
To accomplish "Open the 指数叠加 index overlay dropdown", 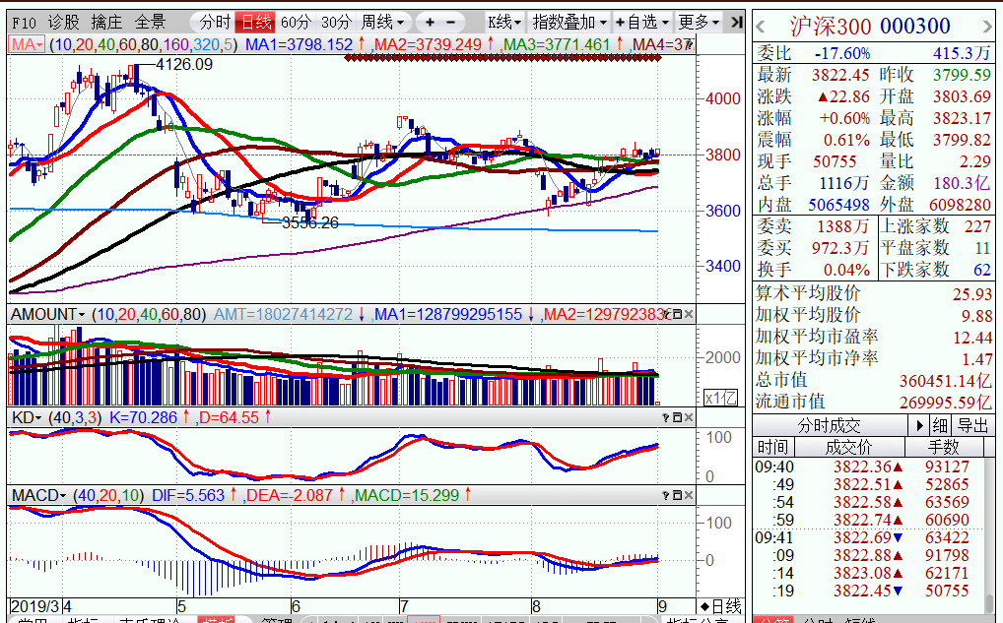I will point(569,23).
